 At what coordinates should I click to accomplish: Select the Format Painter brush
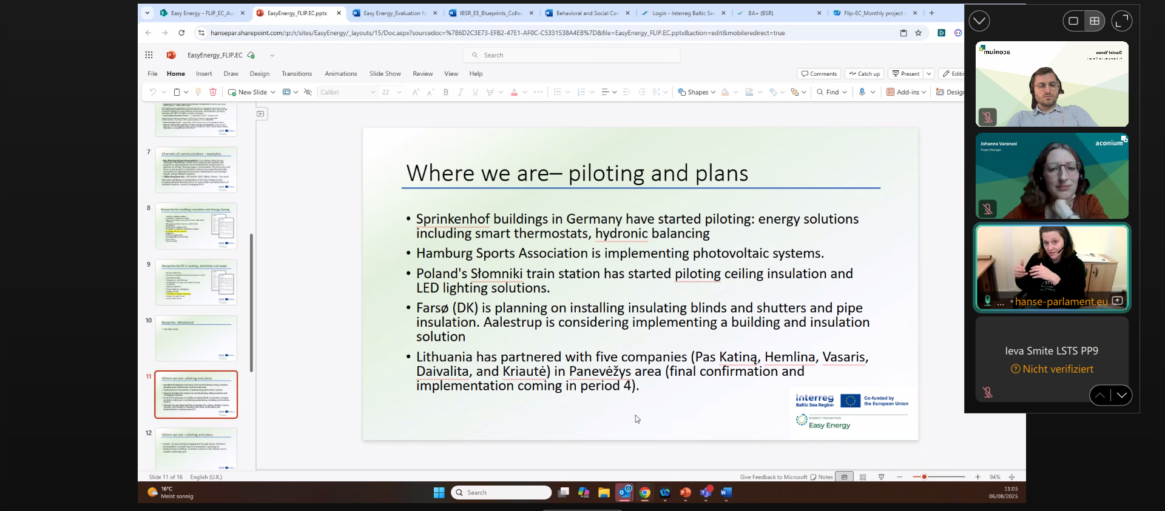198,92
